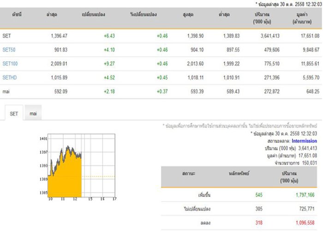
Task: Select SET50 last value 901.83
Action: tap(60, 50)
